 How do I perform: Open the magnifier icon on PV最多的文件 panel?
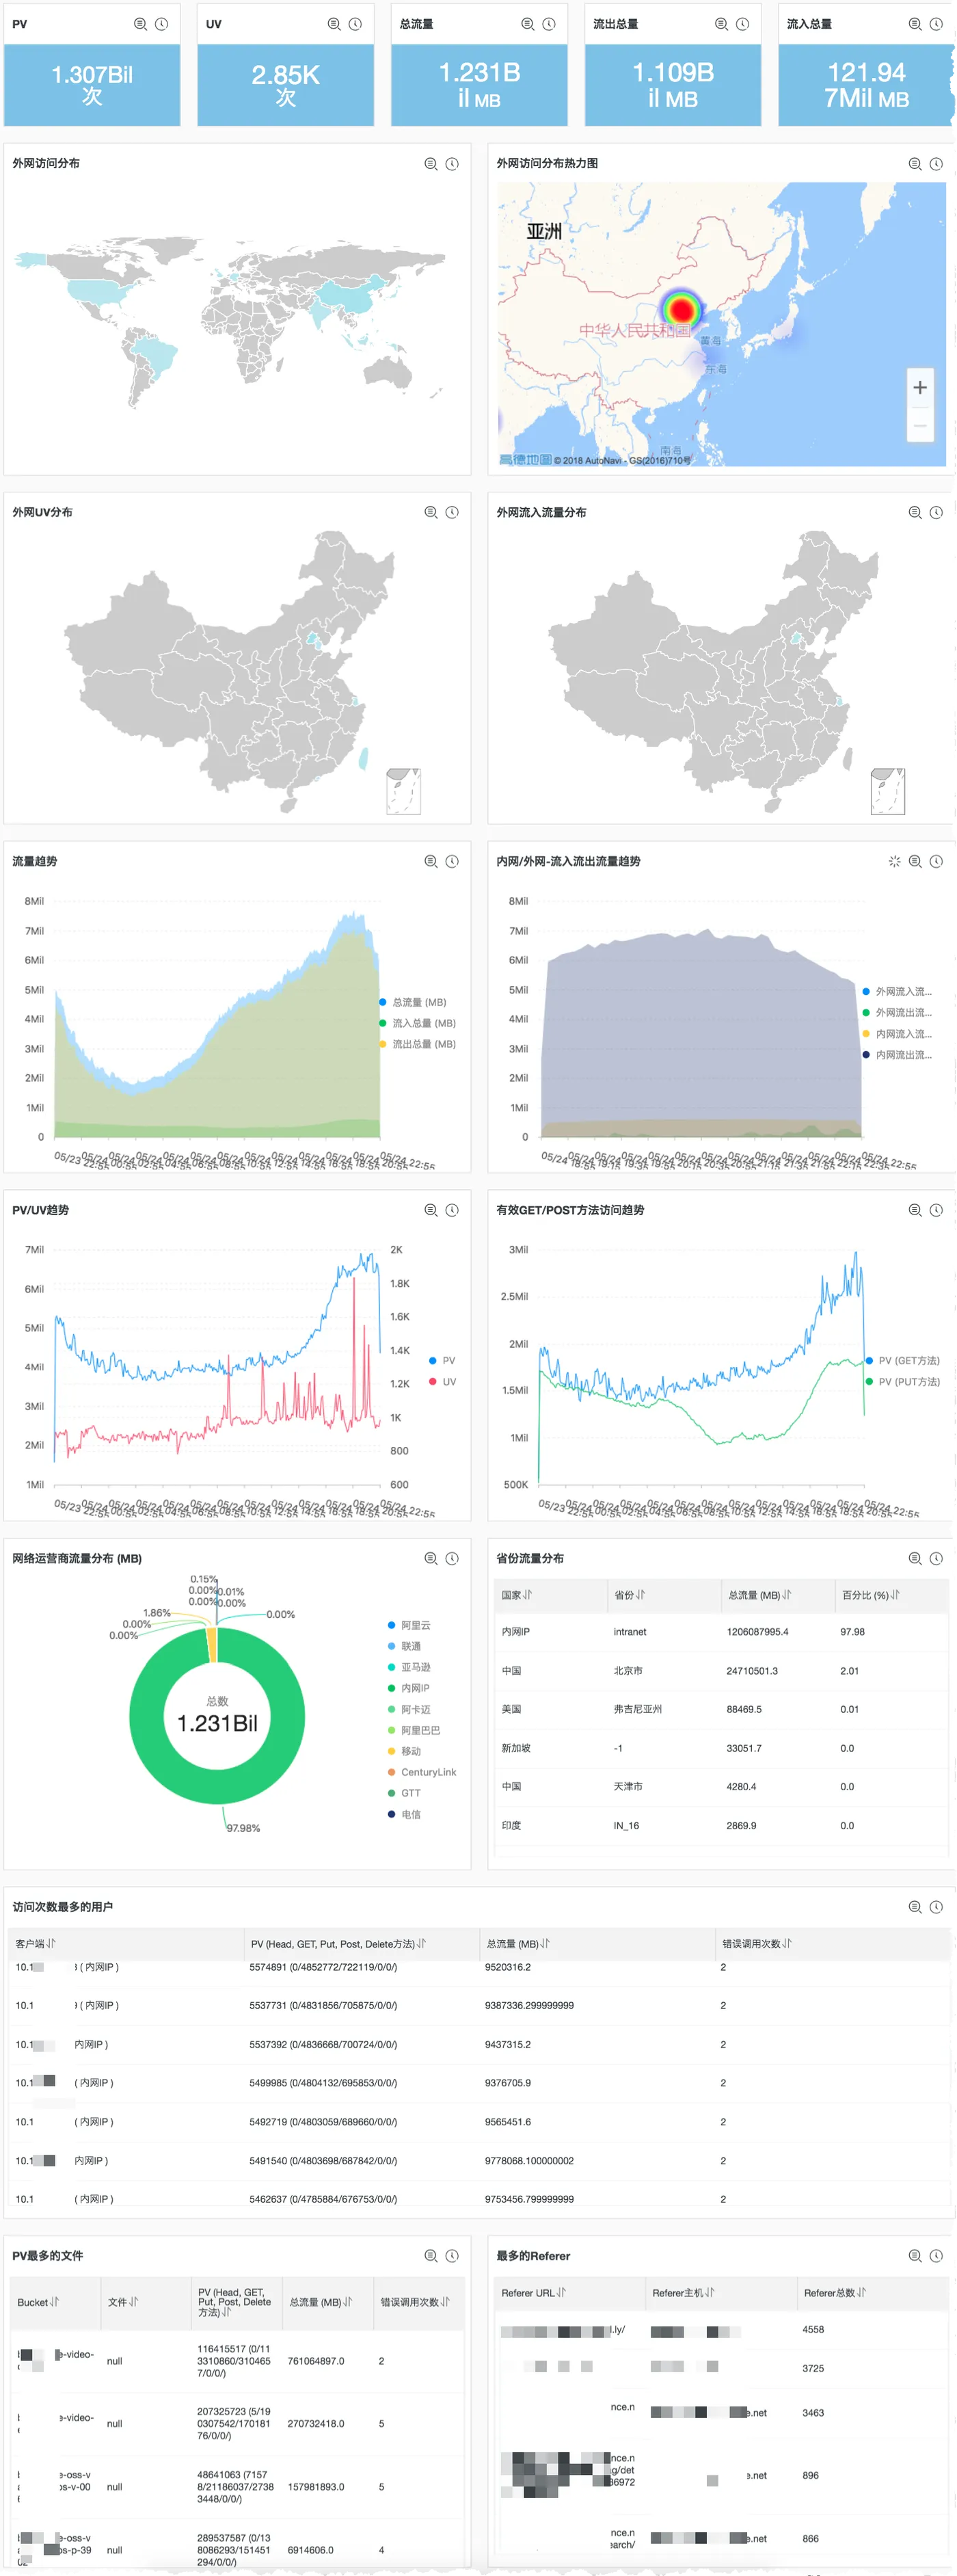pos(431,2255)
